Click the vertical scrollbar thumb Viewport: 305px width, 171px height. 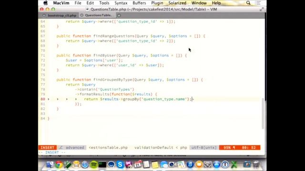tap(263, 114)
